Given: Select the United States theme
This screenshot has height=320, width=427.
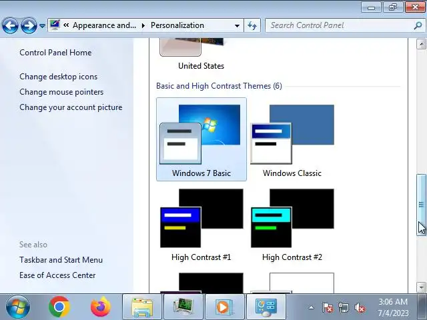Looking at the screenshot, I should [x=201, y=55].
